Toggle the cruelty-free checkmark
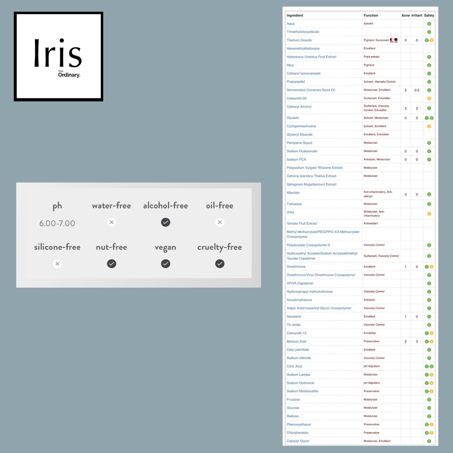The image size is (453, 453). (219, 264)
